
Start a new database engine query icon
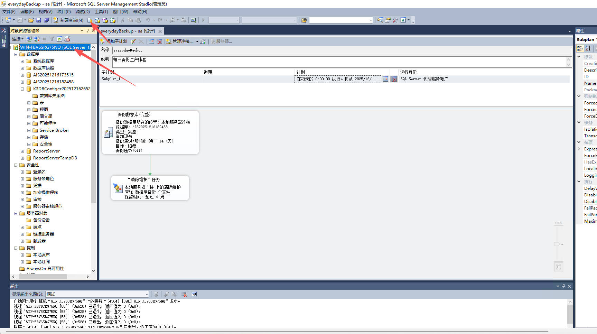point(90,20)
